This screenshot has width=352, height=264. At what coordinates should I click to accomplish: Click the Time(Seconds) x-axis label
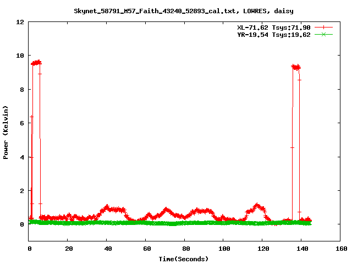184,259
